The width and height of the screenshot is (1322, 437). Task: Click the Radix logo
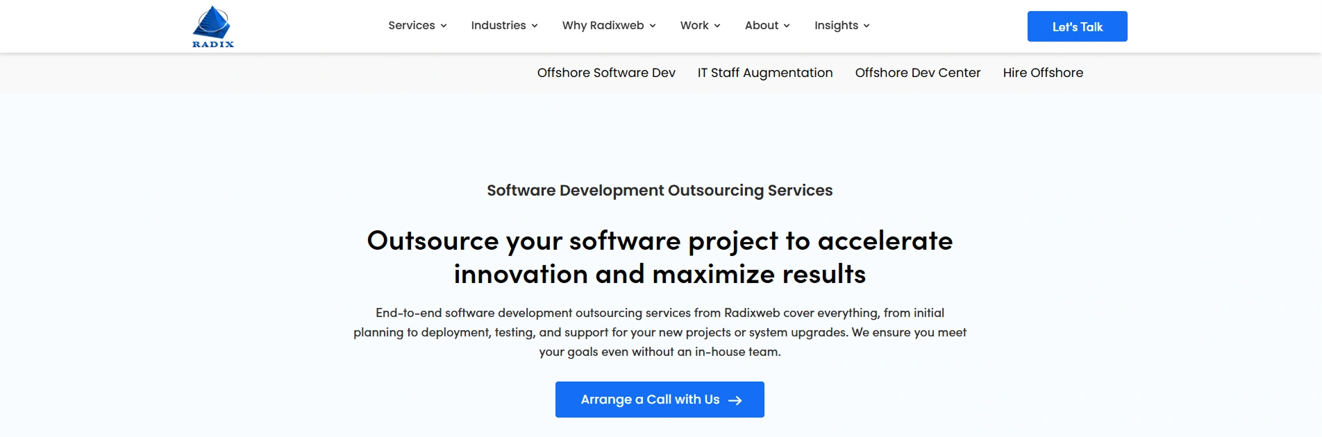click(213, 27)
